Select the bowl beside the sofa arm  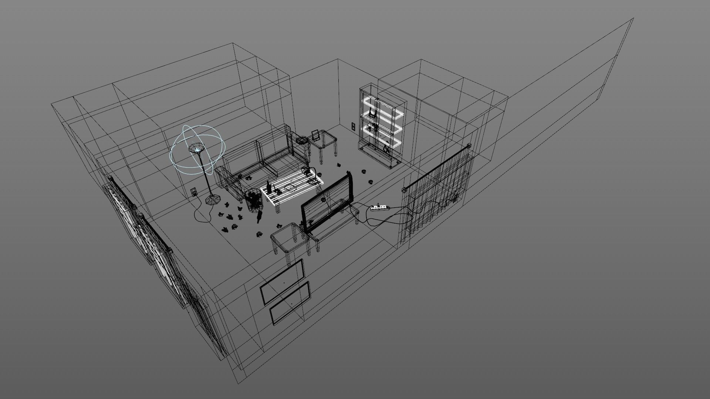[302, 140]
